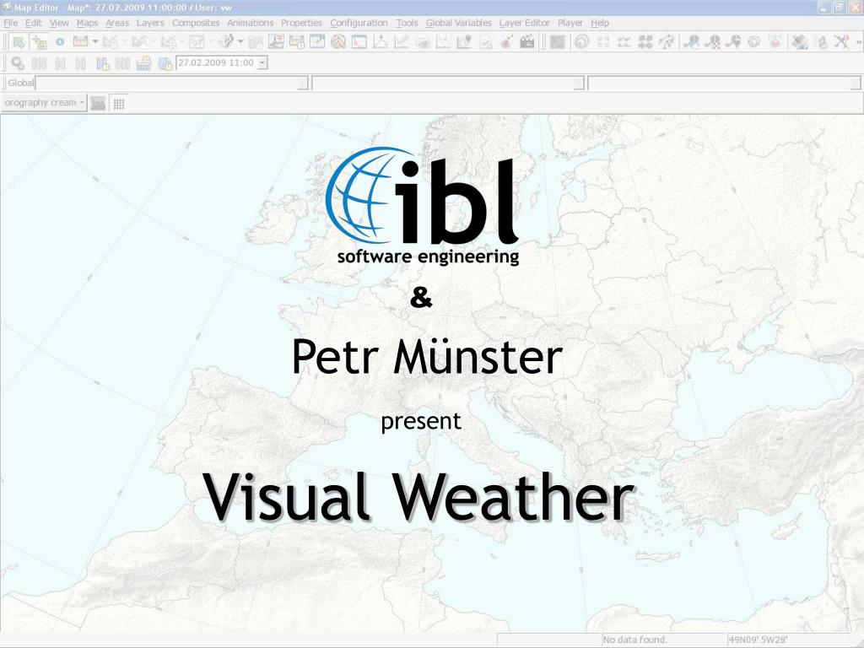864x648 pixels.
Task: Click the radar circle icon
Action: pos(338,41)
